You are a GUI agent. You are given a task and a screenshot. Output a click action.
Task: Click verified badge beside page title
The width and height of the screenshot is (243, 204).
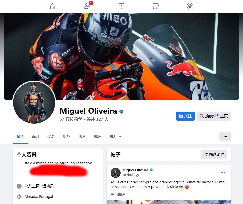[121, 112]
